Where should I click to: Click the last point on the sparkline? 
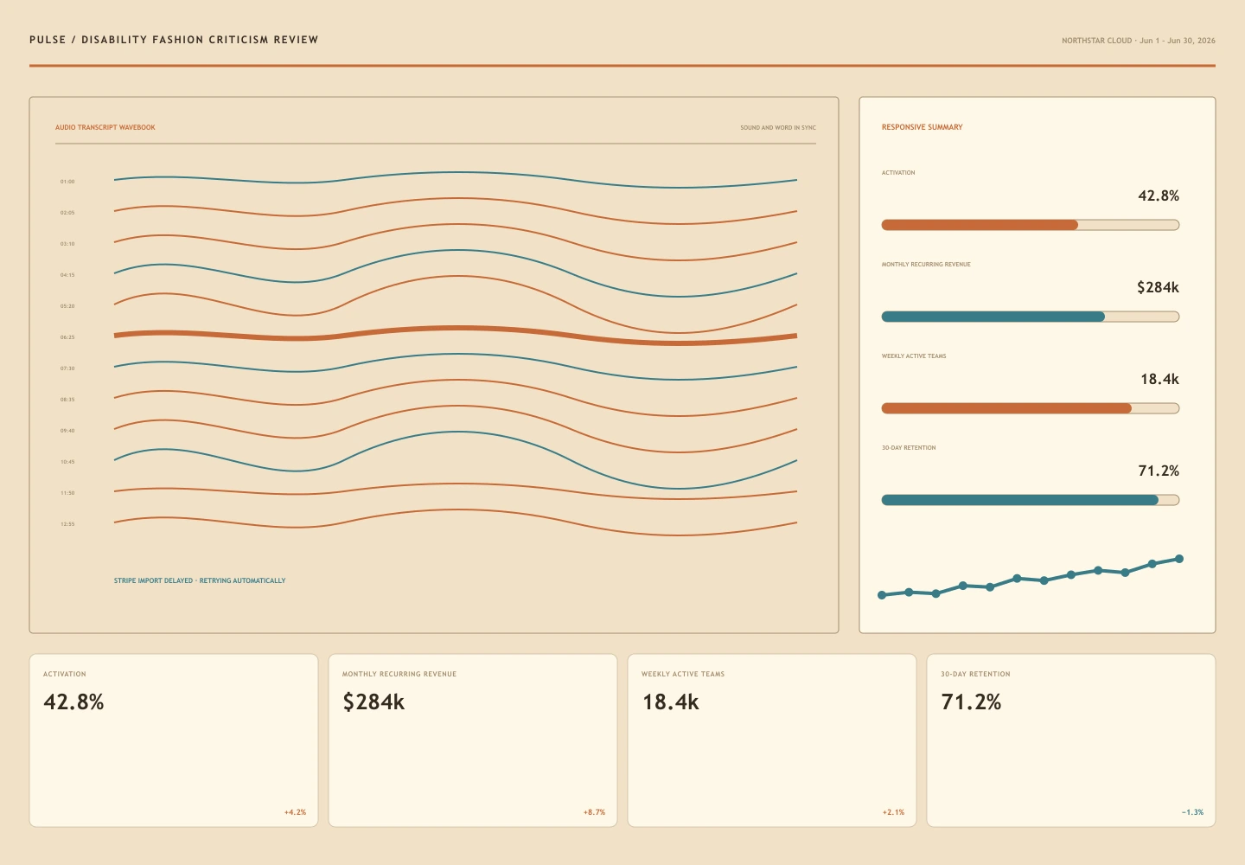[1179, 559]
